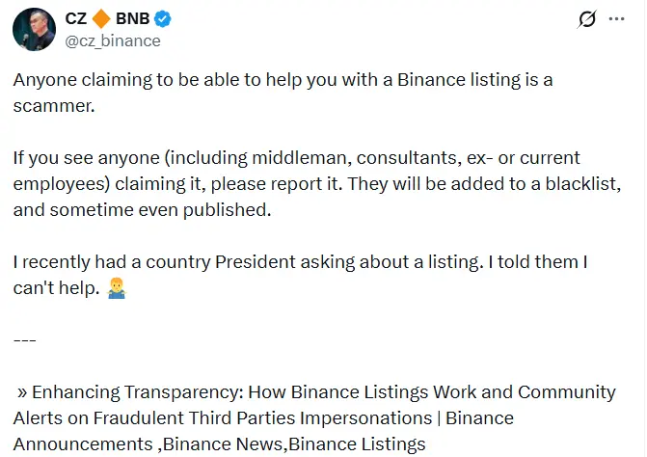The height and width of the screenshot is (457, 647).
Task: Click the blue verified checkmark badge
Action: coord(166,19)
